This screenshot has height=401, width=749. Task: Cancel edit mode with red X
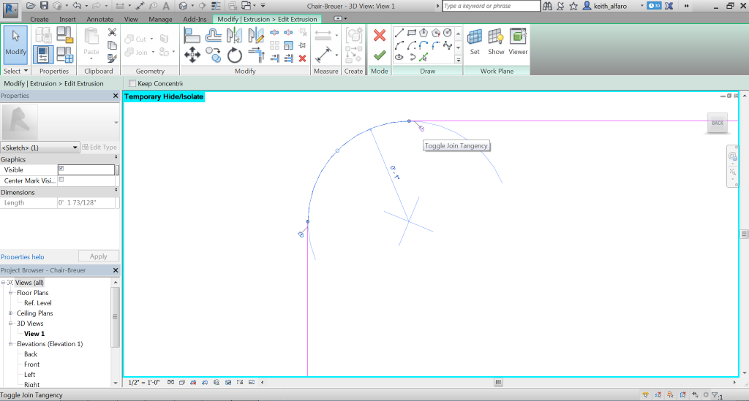[379, 35]
